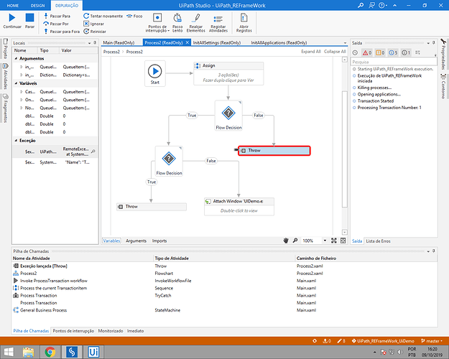Open Windows Start menu
Image resolution: width=449 pixels, height=359 pixels.
pos(9,352)
